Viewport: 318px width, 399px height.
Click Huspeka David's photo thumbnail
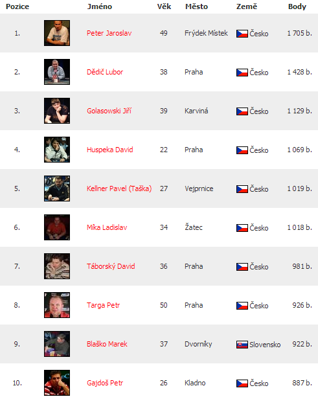tap(57, 150)
